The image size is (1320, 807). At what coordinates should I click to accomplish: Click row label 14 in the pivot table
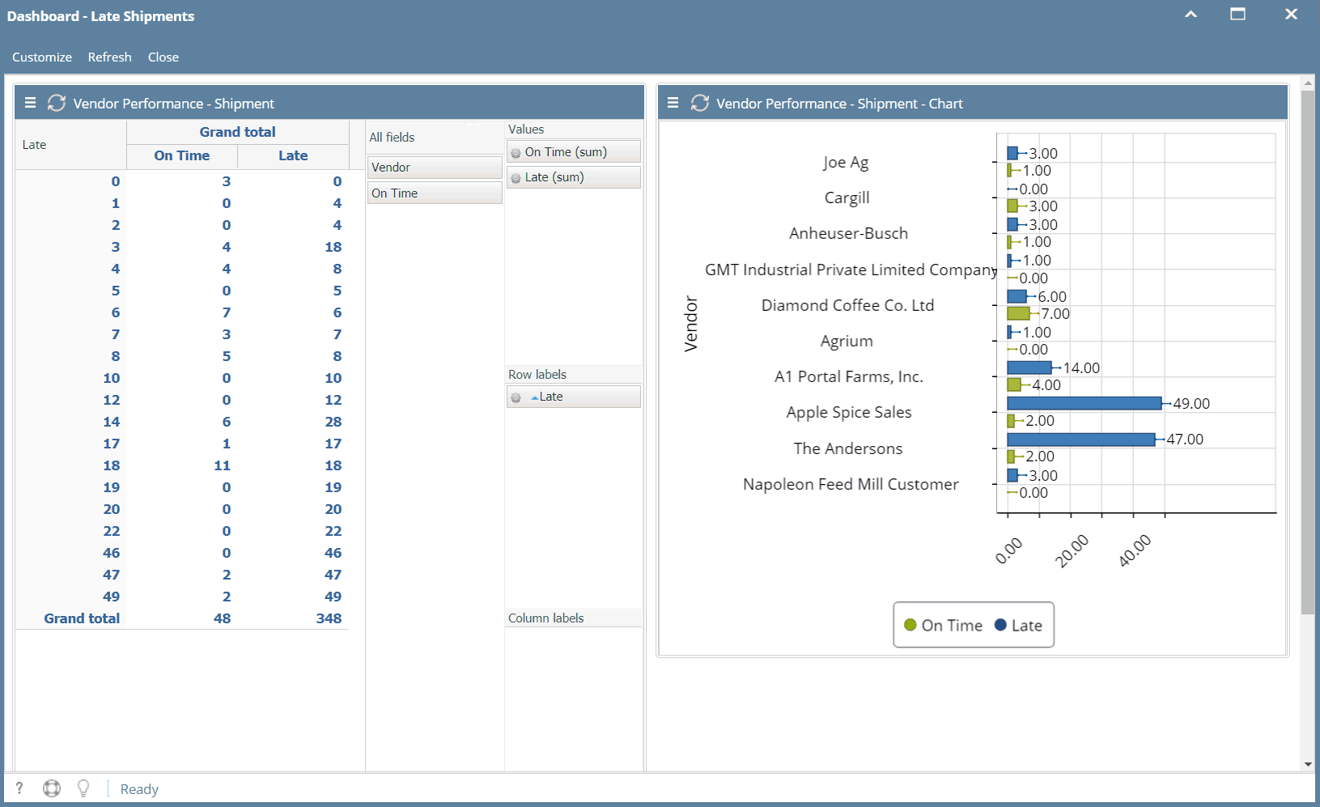pos(112,422)
